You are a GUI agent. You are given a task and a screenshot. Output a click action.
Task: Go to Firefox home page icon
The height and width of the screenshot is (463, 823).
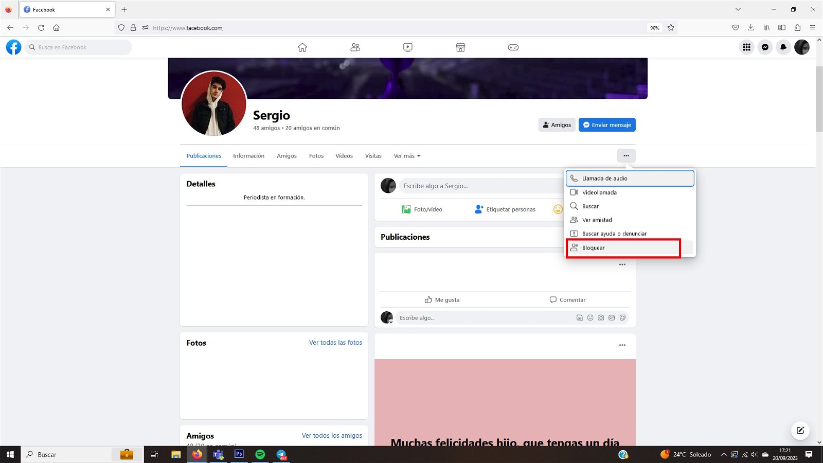pos(57,28)
